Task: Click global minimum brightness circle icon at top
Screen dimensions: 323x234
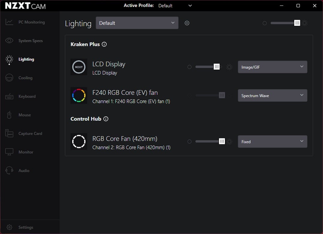Action: click(x=265, y=23)
